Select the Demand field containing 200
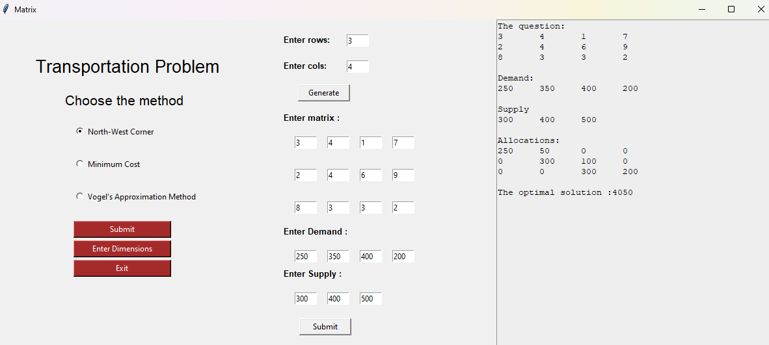The height and width of the screenshot is (345, 769). click(x=403, y=257)
